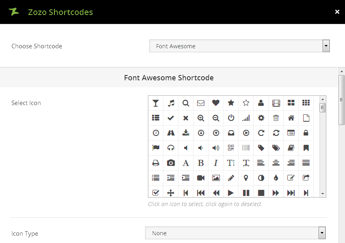Click down arrow of icon list scrollbar
The height and width of the screenshot is (243, 345).
[323, 194]
